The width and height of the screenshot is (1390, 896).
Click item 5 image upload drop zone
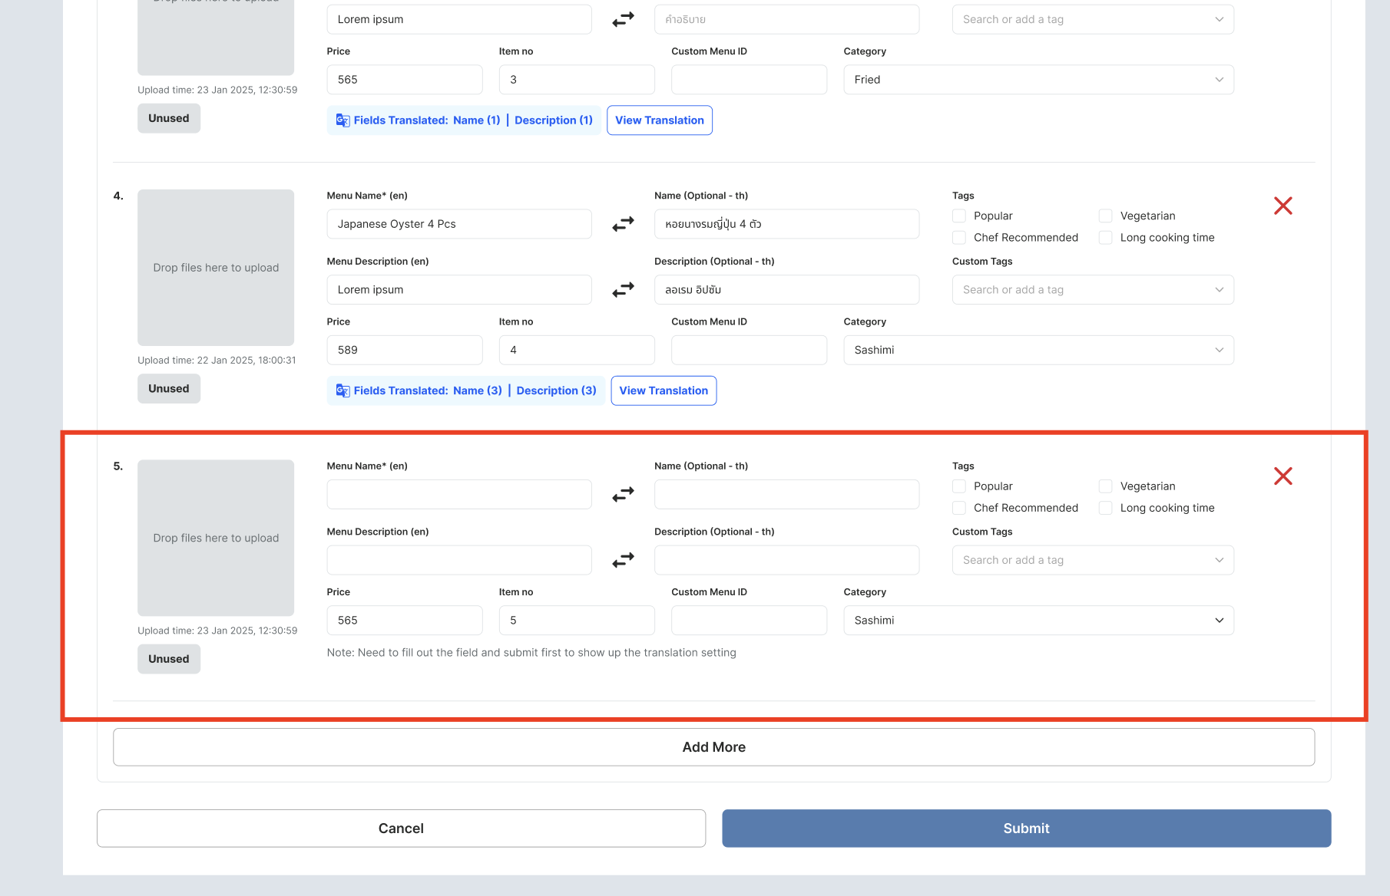pyautogui.click(x=216, y=538)
